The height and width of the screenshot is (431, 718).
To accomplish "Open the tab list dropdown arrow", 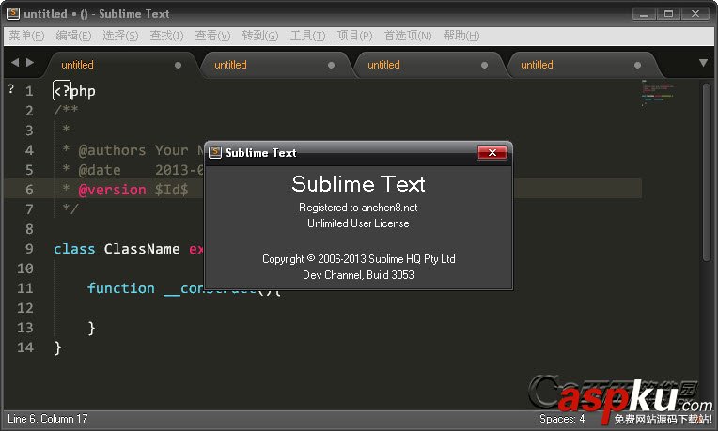I will point(703,63).
